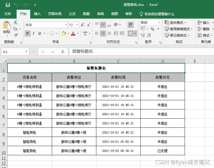Click the Decrease Decimal icon
The width and height of the screenshot is (214, 168).
click(149, 35)
